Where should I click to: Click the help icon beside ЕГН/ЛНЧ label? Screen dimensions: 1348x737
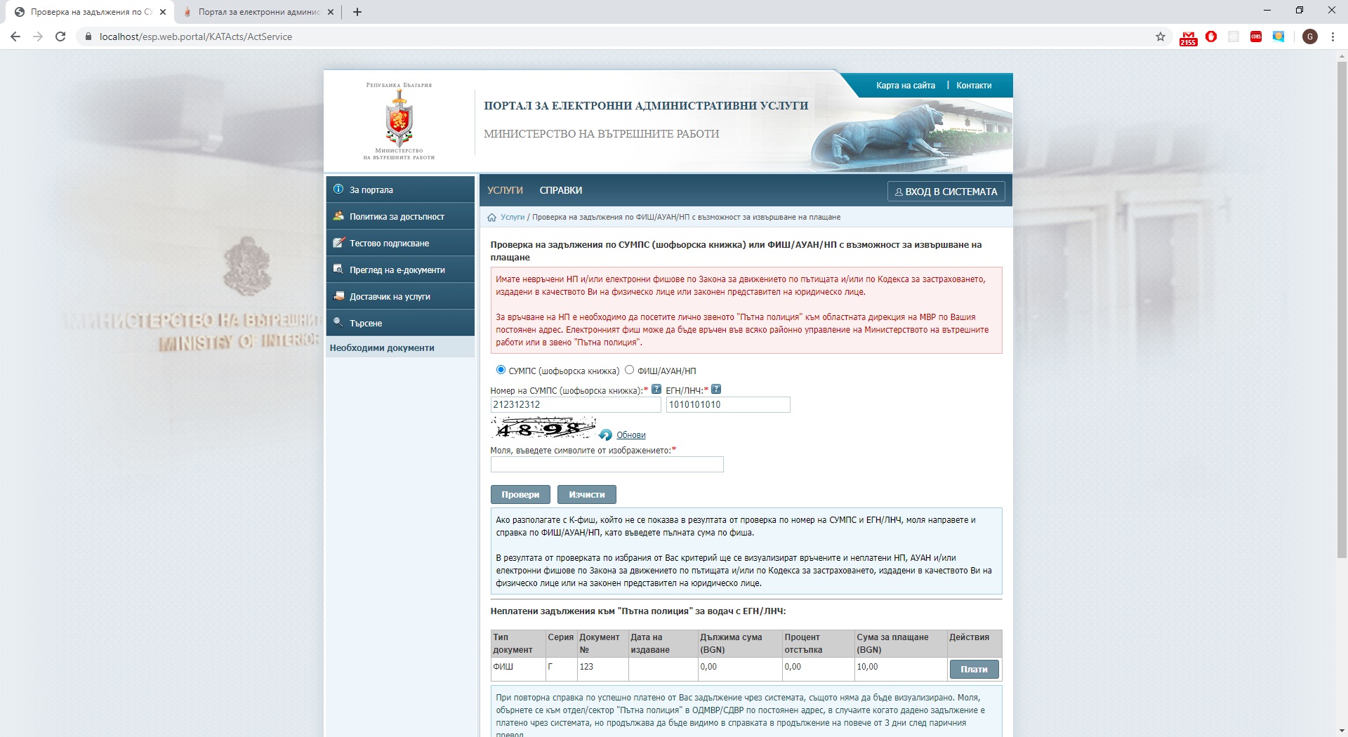click(x=715, y=390)
